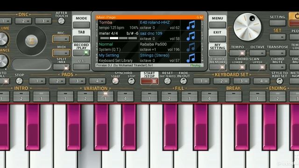The width and height of the screenshot is (299, 168).
Task: Select Keyboard Set 2
Action: pos(221,81)
